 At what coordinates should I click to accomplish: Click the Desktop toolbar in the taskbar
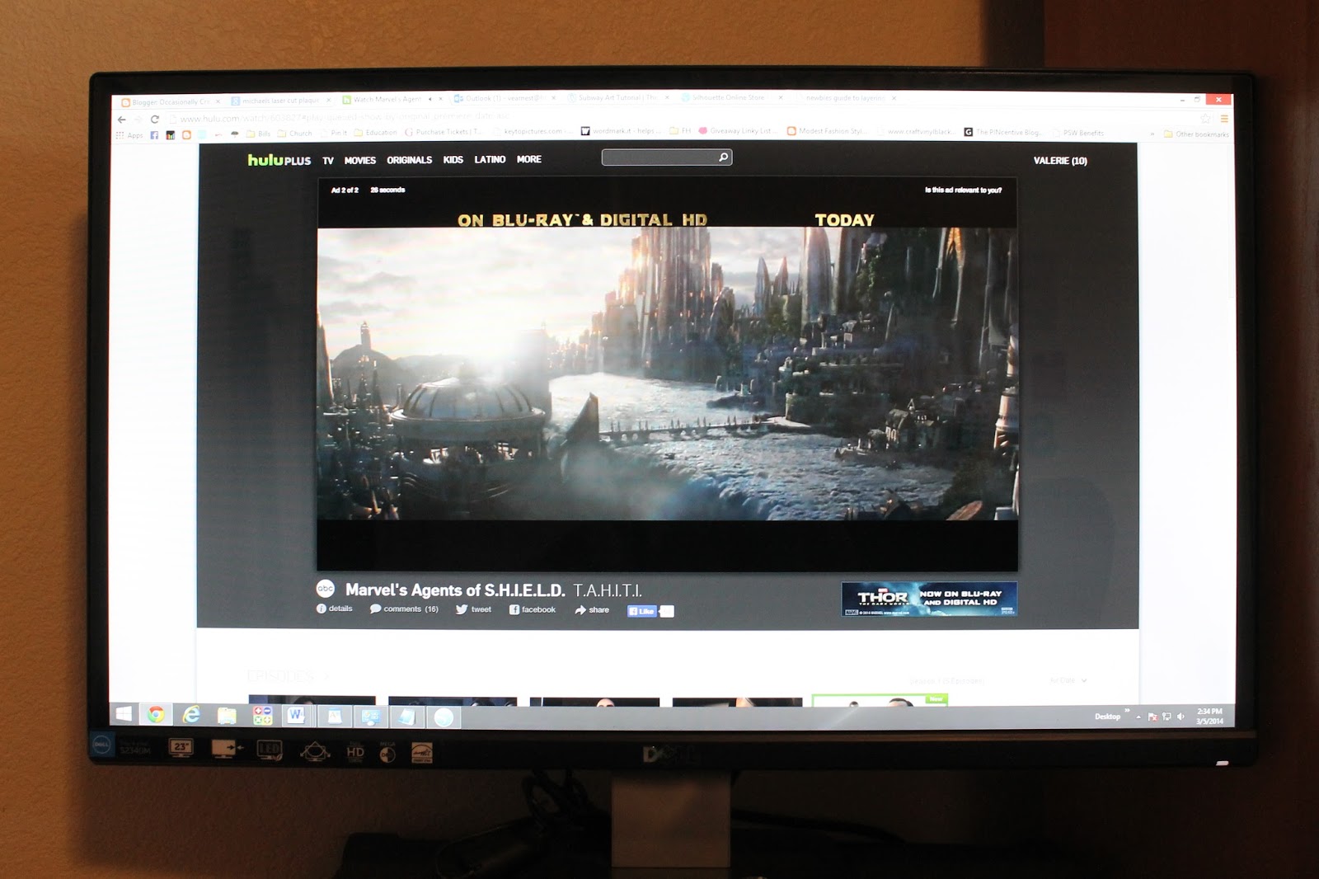tap(1107, 717)
